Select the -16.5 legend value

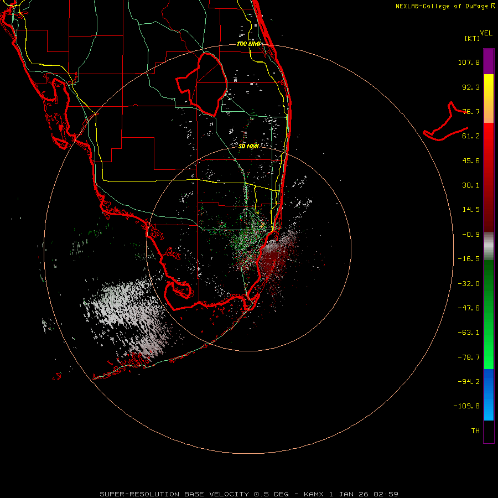click(469, 259)
